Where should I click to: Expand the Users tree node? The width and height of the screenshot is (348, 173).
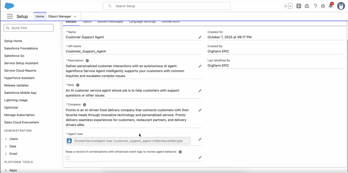click(x=6, y=139)
